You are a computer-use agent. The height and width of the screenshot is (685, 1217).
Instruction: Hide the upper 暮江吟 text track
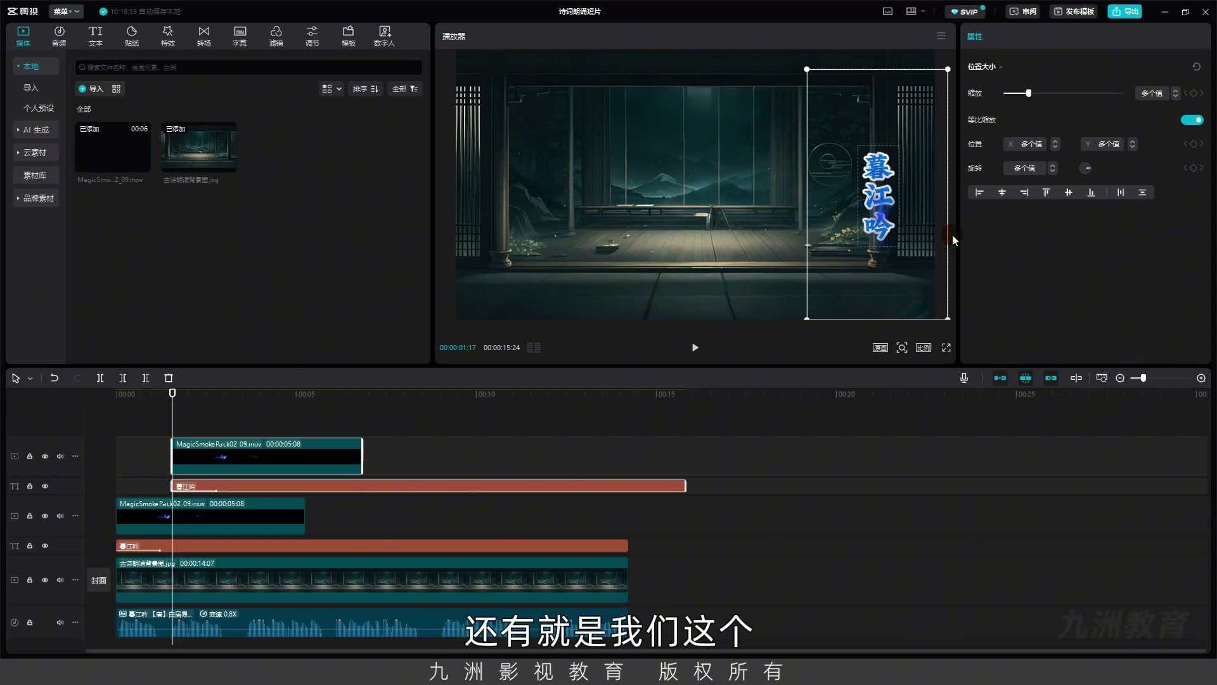coord(45,486)
